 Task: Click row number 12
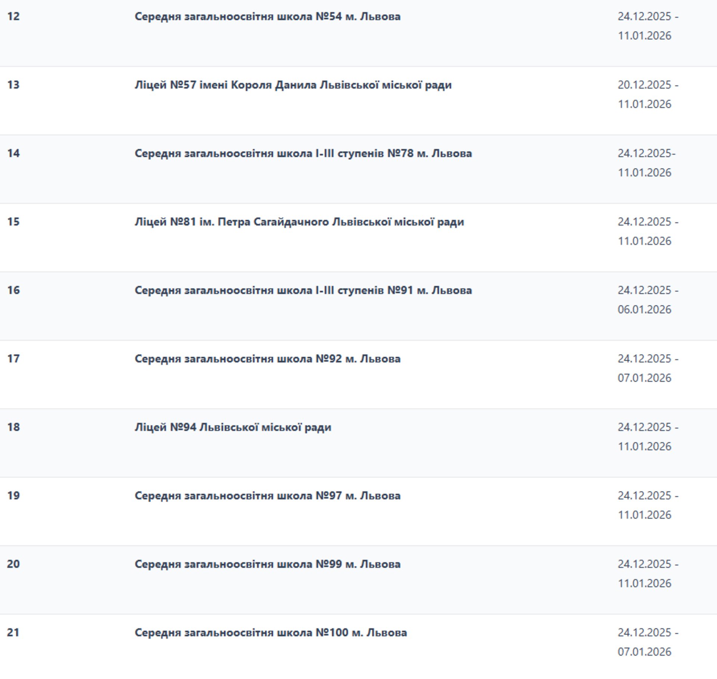click(x=13, y=16)
